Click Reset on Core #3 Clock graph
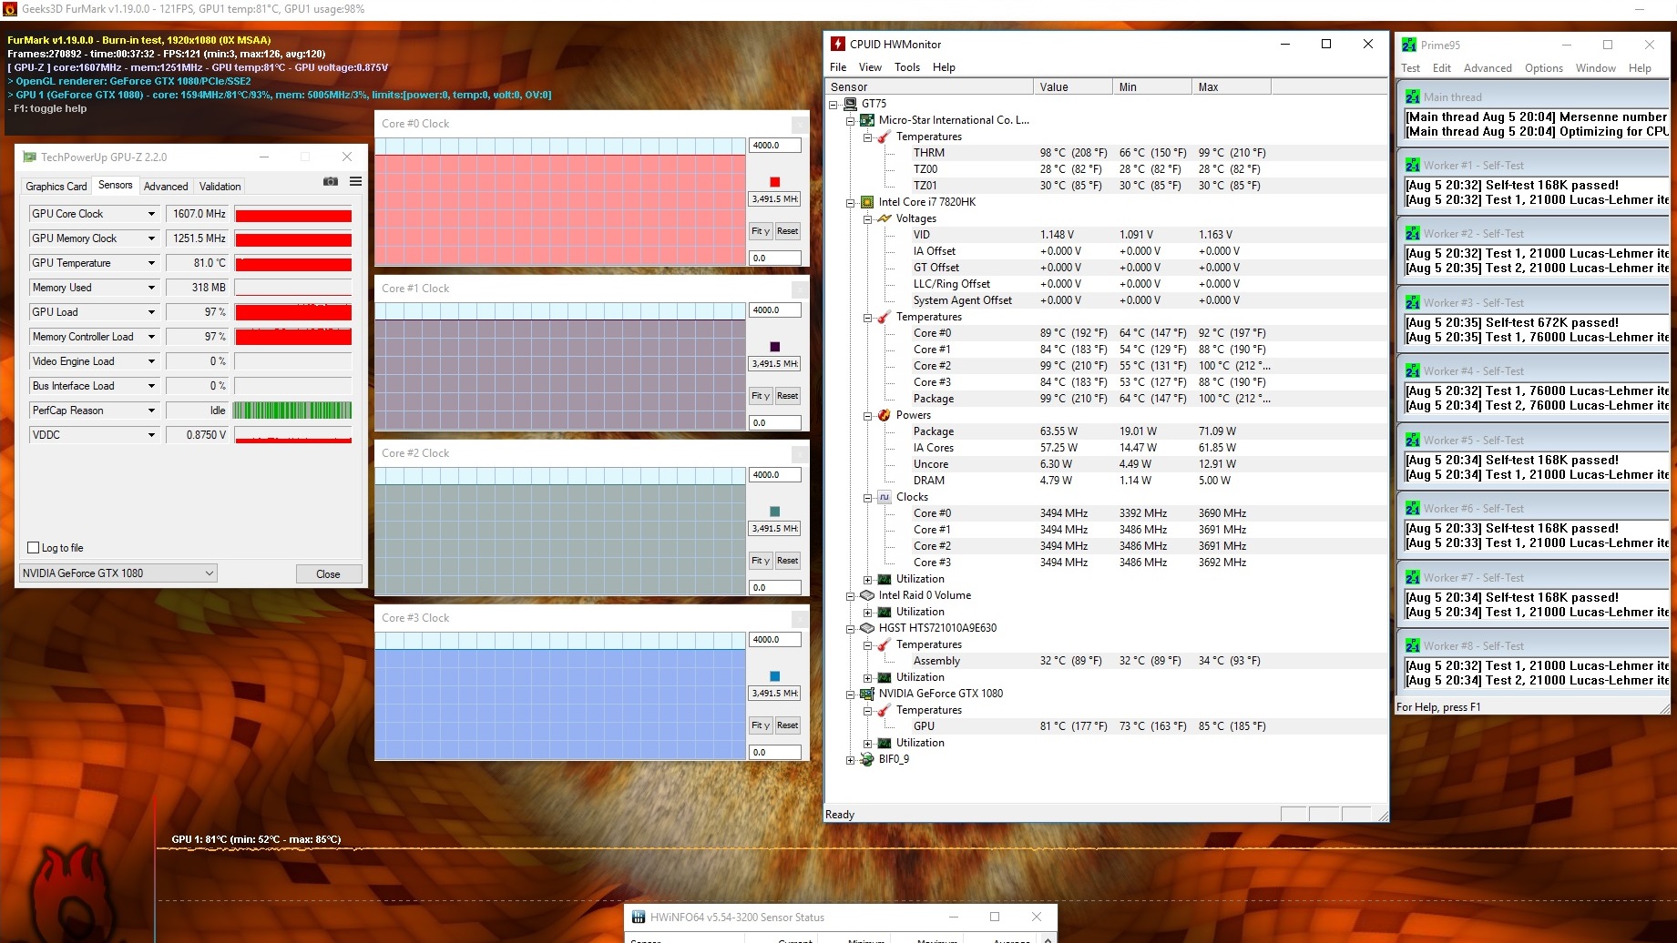Image resolution: width=1677 pixels, height=943 pixels. (788, 725)
